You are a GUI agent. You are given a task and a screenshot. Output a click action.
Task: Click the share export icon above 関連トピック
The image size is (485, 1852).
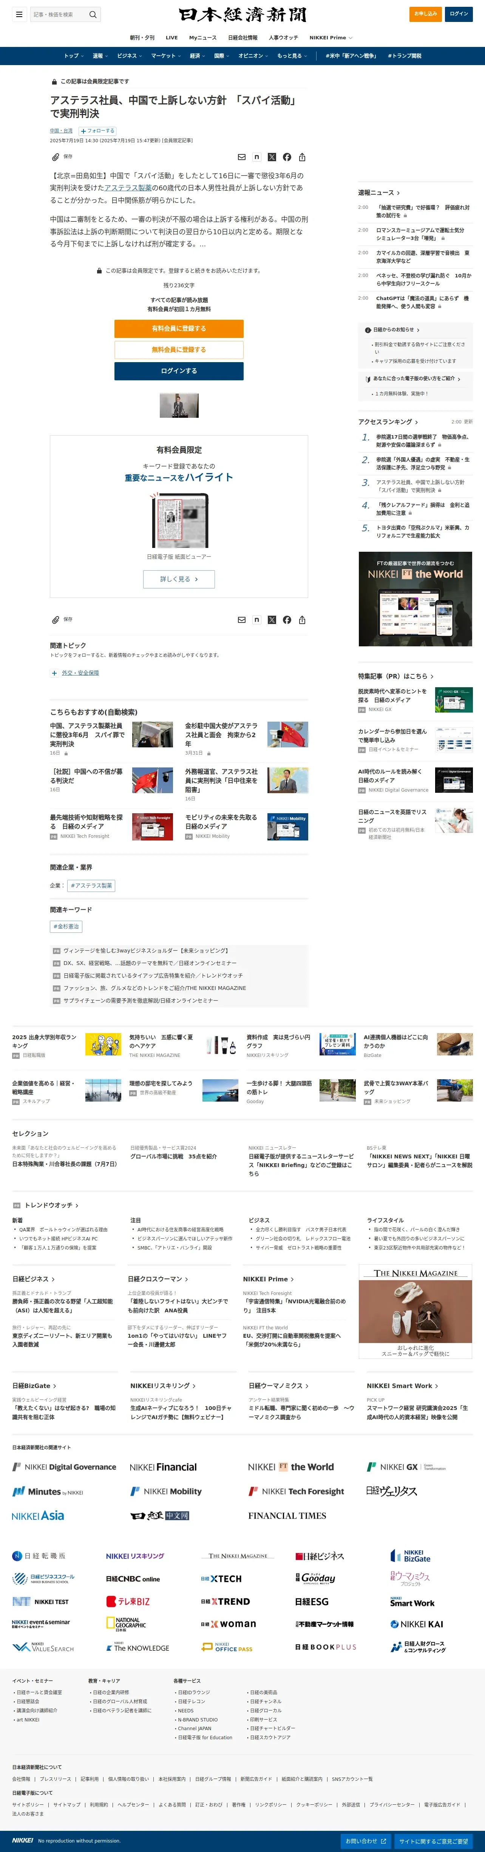[302, 620]
